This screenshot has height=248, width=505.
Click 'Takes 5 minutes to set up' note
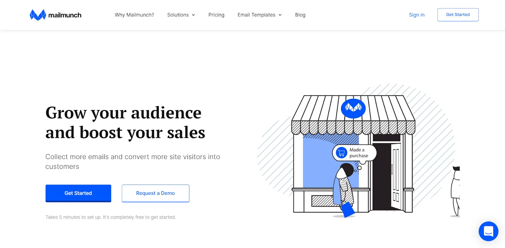click(x=110, y=217)
